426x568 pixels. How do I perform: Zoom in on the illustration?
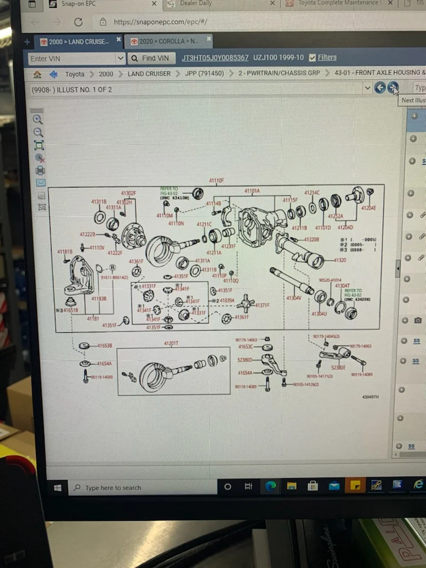tap(38, 119)
